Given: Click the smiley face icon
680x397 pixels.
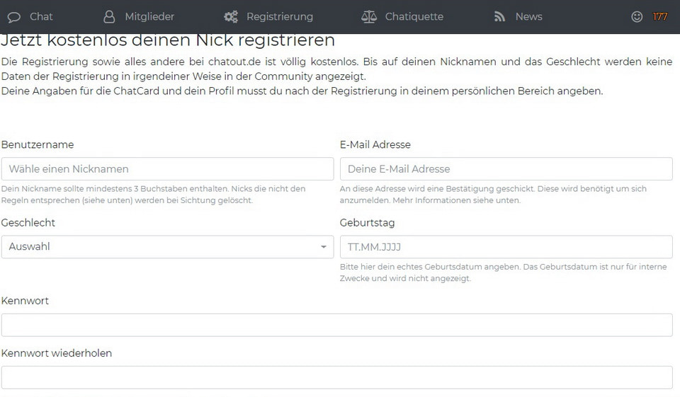Looking at the screenshot, I should (x=637, y=16).
